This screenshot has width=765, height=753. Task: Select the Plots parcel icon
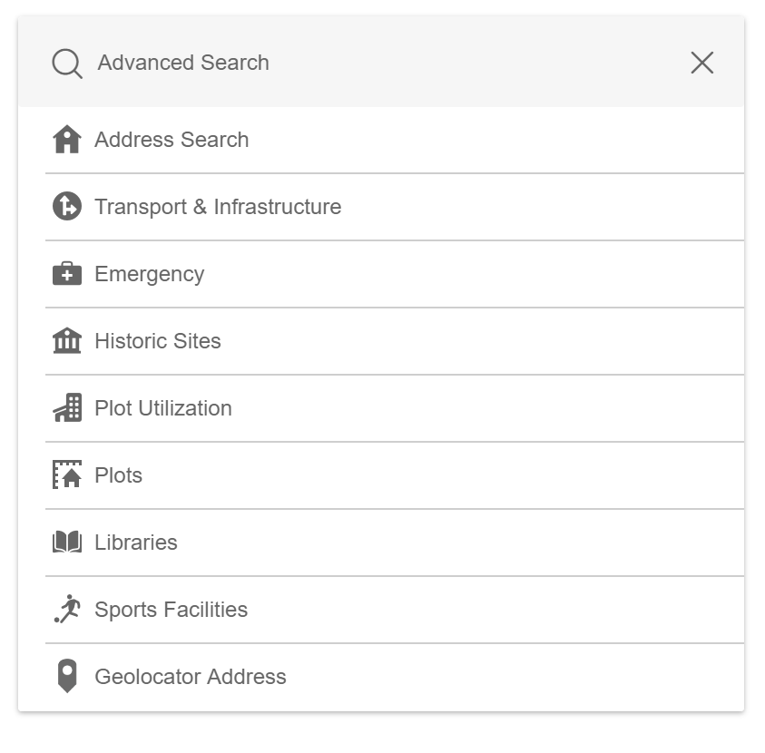(67, 475)
